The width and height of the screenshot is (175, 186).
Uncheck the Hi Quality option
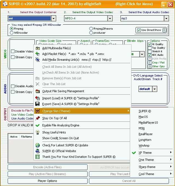click(x=150, y=44)
